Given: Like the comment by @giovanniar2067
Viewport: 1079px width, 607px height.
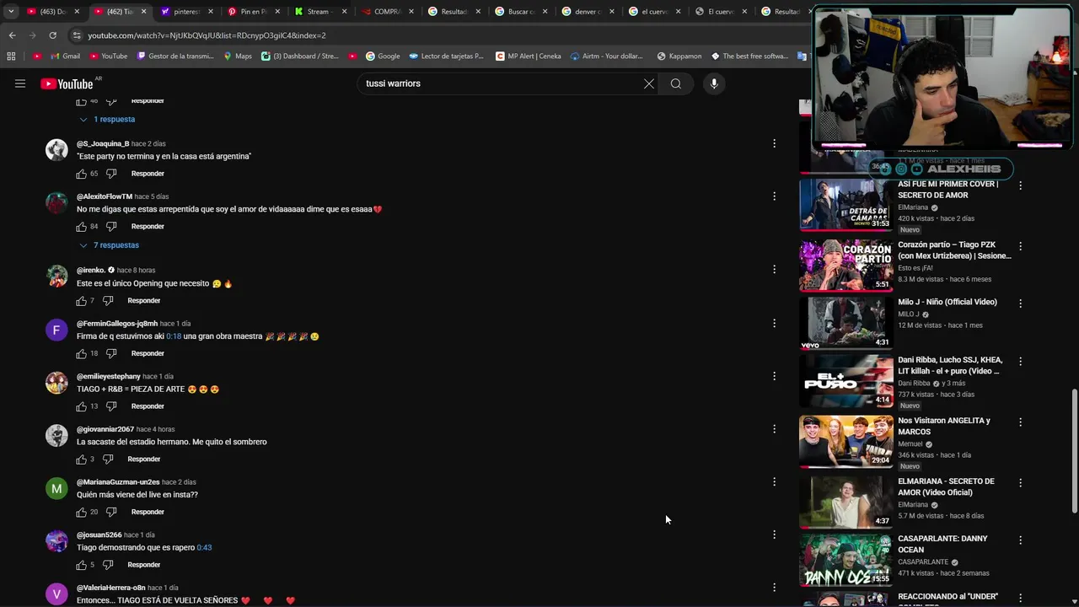Looking at the screenshot, I should click(x=82, y=459).
